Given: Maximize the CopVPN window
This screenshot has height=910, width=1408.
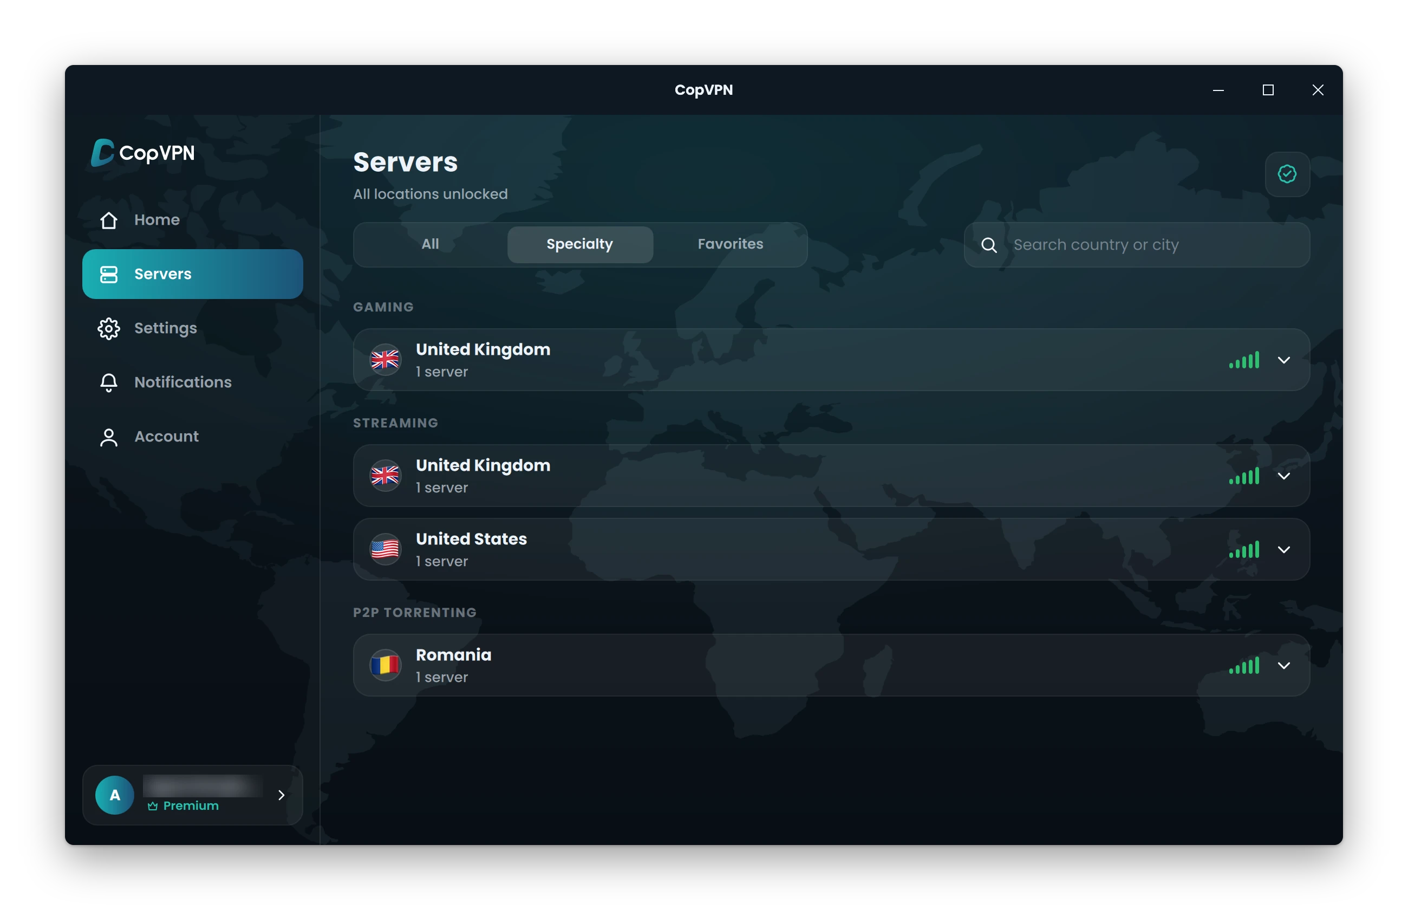Looking at the screenshot, I should coord(1268,90).
